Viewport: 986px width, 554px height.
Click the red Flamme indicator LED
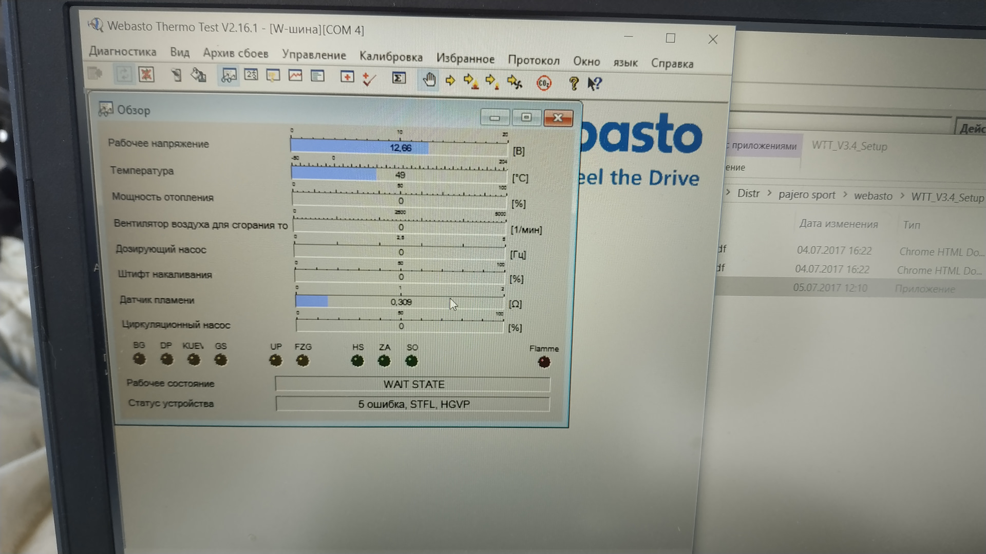click(544, 362)
